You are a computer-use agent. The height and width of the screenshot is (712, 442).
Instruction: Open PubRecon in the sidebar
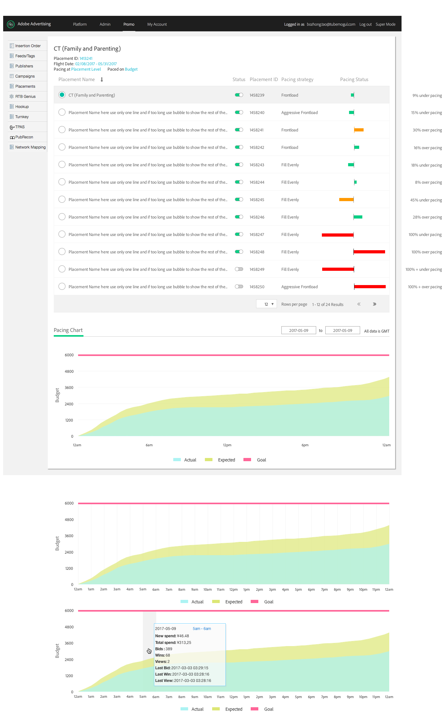28,137
